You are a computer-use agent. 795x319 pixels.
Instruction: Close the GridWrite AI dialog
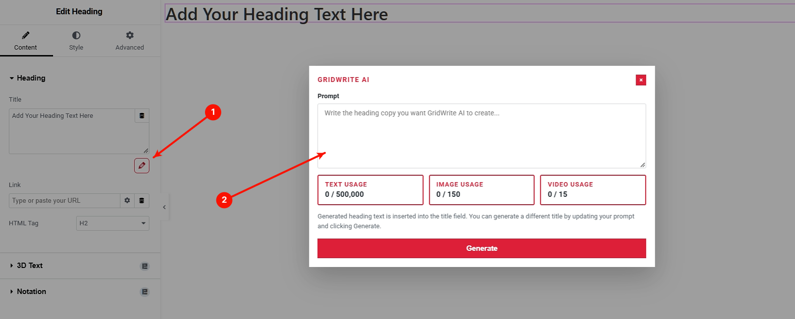(x=641, y=80)
